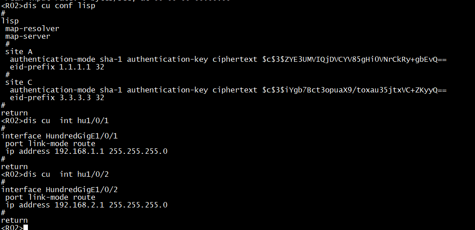Click the 'site A' configuration line

click(19, 51)
